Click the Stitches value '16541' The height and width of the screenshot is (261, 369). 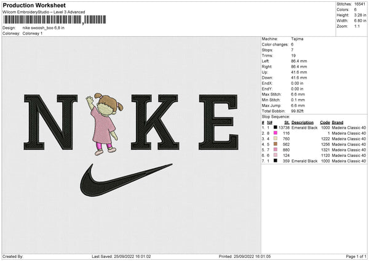click(360, 4)
